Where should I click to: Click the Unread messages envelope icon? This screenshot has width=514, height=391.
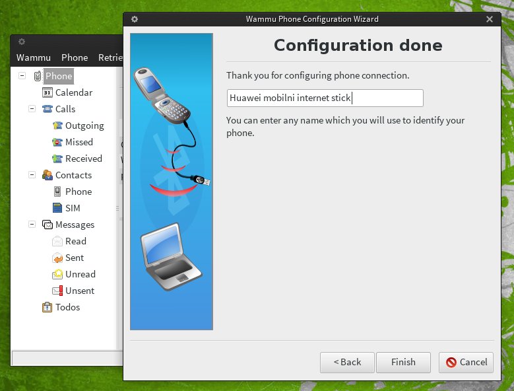pos(57,274)
